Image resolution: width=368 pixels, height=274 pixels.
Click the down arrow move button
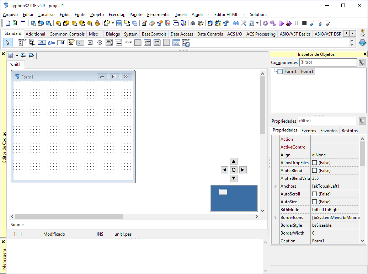click(234, 178)
